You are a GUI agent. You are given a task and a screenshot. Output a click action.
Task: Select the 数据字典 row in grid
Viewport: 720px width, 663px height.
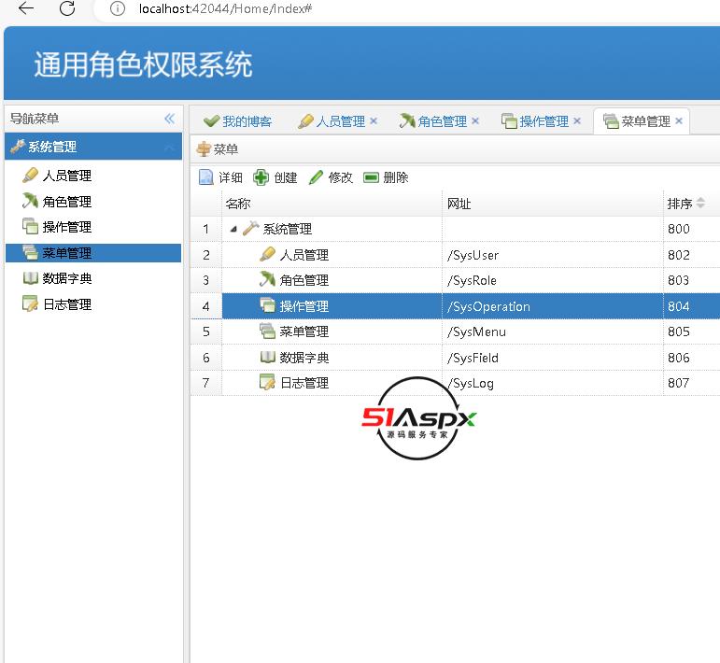coord(455,358)
